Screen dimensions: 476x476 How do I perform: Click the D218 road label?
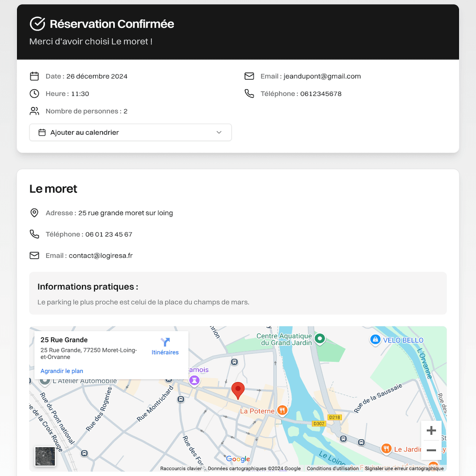click(x=335, y=417)
